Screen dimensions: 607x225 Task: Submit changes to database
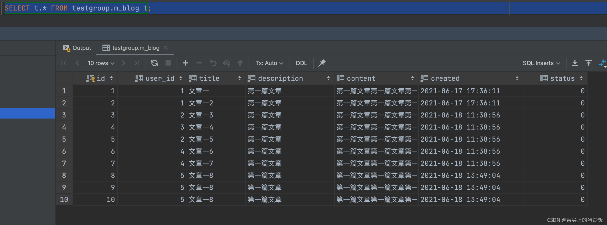tap(240, 63)
